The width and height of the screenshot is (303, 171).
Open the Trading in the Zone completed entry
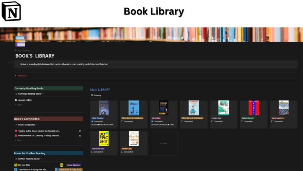point(39,131)
